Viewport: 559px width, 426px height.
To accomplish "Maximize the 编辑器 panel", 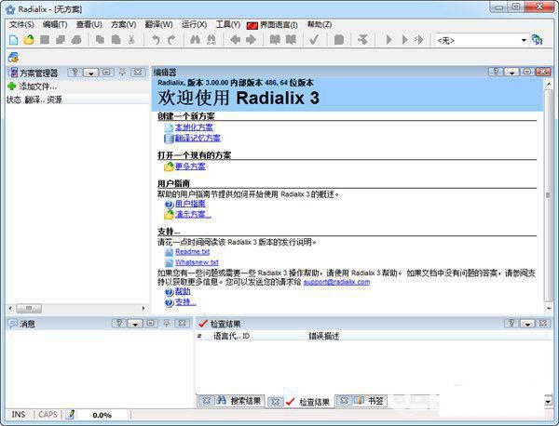I will pos(527,72).
